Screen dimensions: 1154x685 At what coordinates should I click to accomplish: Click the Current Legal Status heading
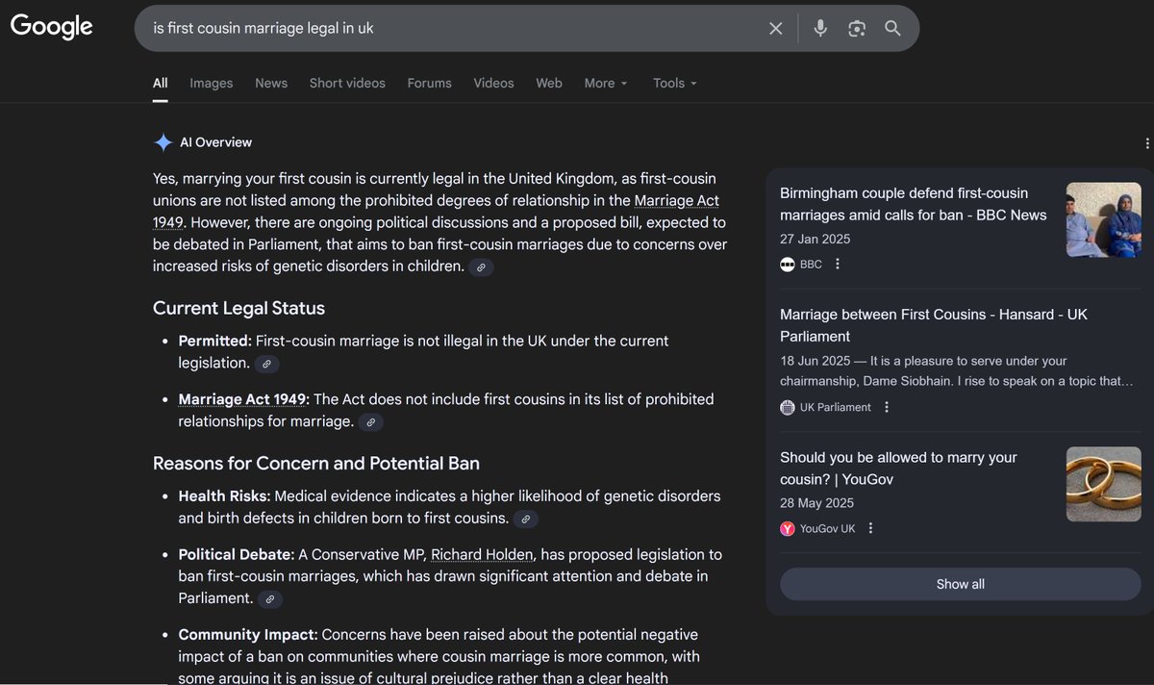[238, 309]
